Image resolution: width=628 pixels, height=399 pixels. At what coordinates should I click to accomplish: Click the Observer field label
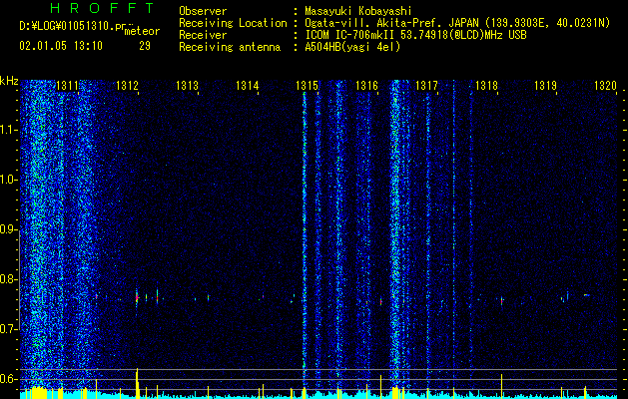tap(203, 11)
